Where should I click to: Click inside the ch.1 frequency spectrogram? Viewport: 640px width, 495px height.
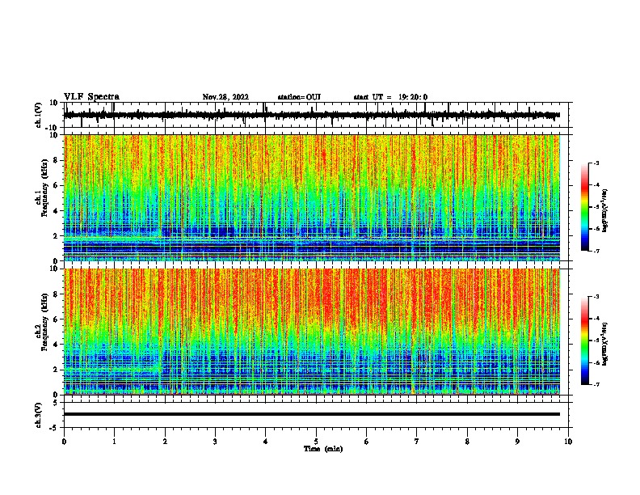point(312,197)
